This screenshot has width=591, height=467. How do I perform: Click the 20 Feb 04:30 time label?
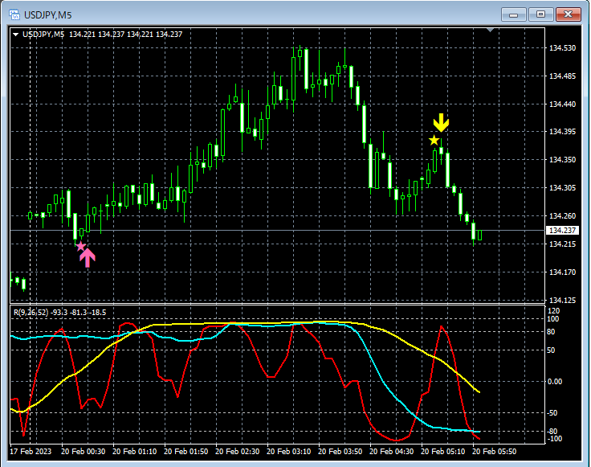pos(392,451)
